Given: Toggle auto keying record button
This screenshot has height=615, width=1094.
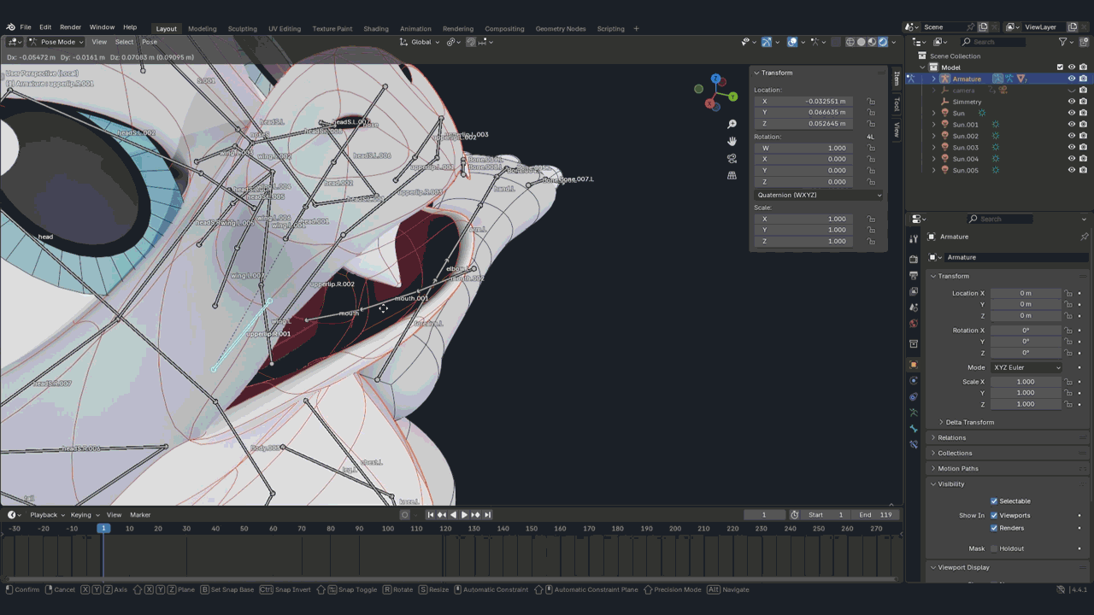Looking at the screenshot, I should click(x=405, y=515).
